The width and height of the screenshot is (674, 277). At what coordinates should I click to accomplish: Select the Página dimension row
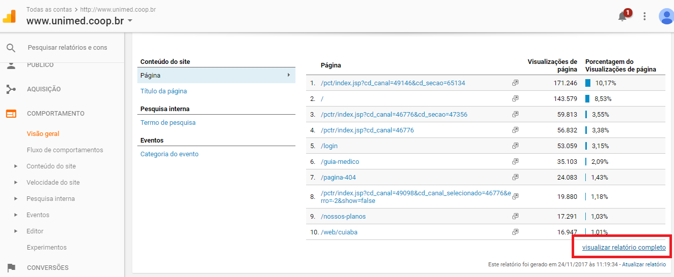pos(216,75)
